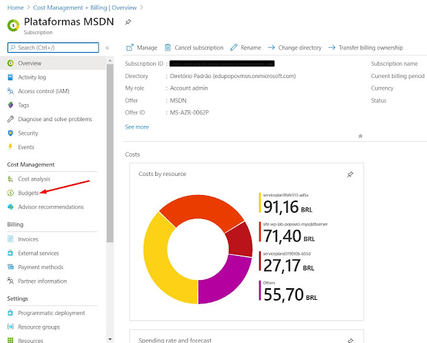
Task: Click Change directory
Action: coord(294,48)
